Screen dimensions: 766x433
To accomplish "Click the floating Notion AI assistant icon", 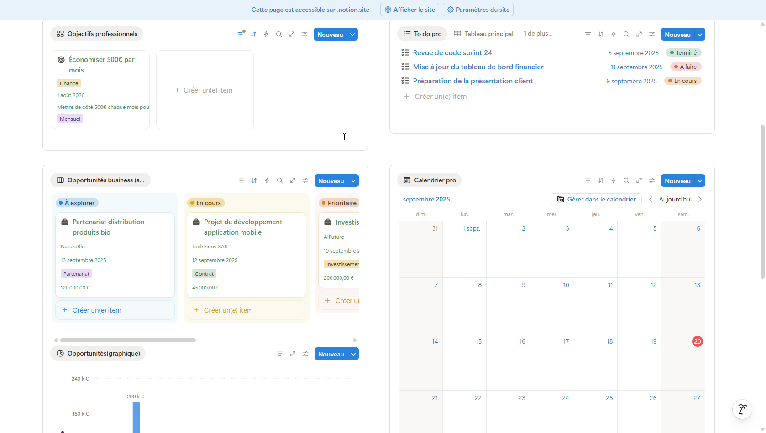I will point(742,409).
